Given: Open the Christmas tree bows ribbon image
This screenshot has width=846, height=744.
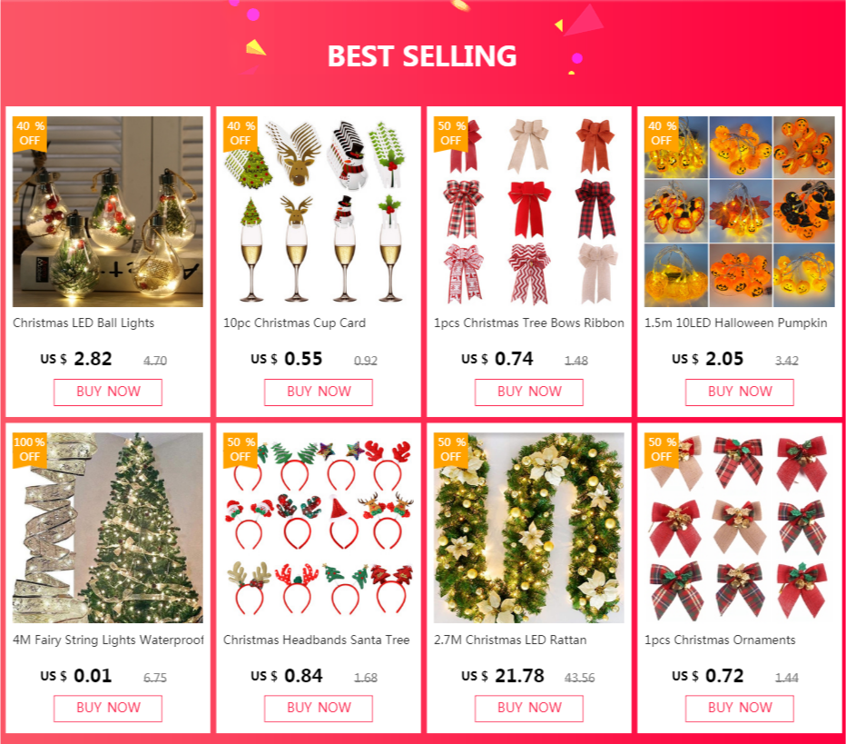Looking at the screenshot, I should tap(528, 212).
